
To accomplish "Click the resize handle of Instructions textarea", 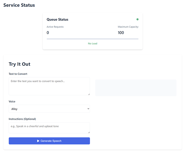I will pos(89,132).
